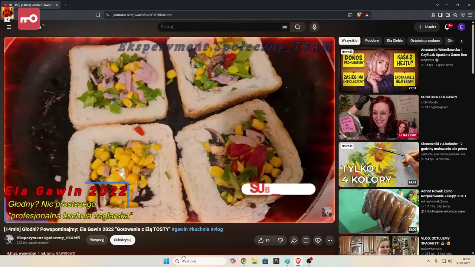Image resolution: width=475 pixels, height=267 pixels.
Task: Open Brave VPN shield icon
Action: tap(462, 15)
